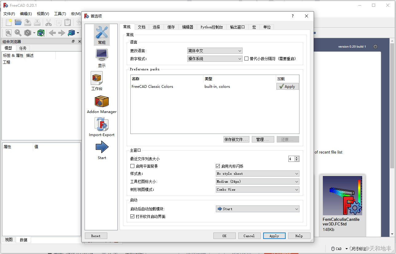Switch to the 缓存 tab

(171, 27)
